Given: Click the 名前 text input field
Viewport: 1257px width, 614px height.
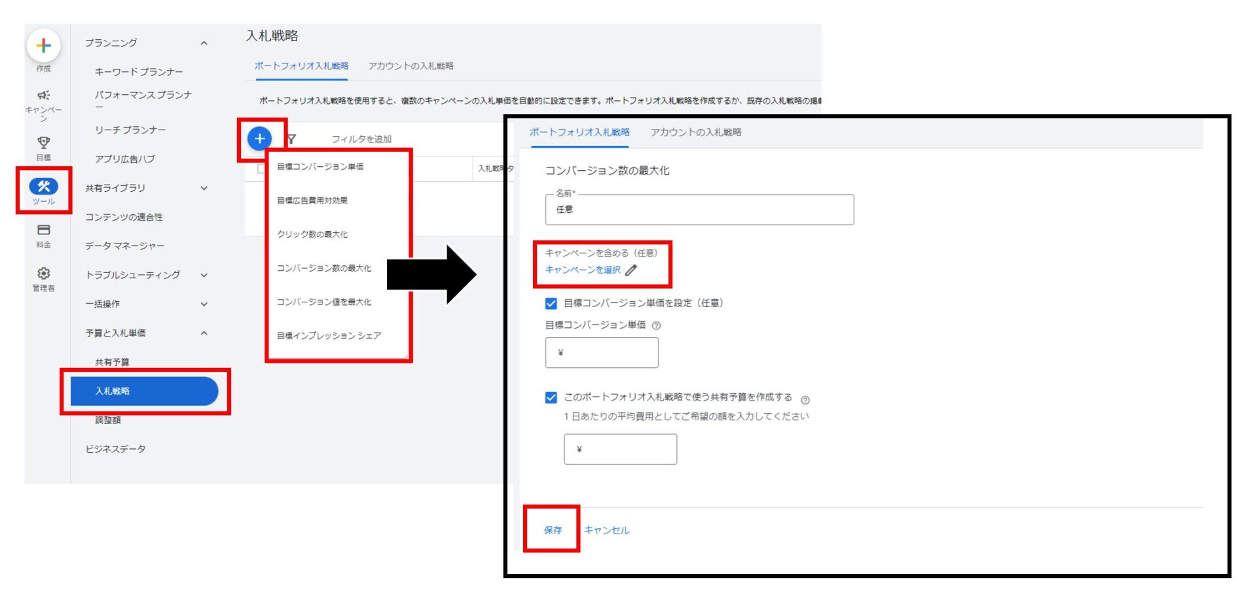Looking at the screenshot, I should coord(699,210).
